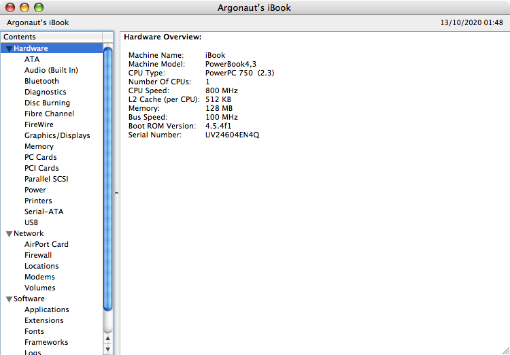Click the 800 MHz CPU speed value

[222, 90]
